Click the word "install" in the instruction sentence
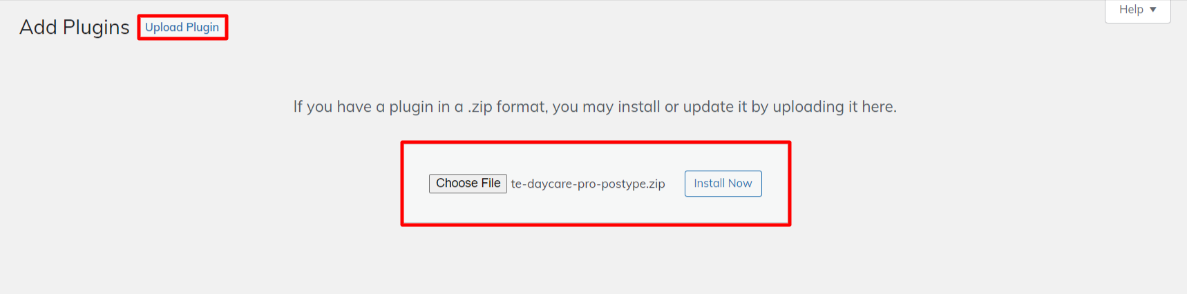1187x294 pixels. click(638, 107)
